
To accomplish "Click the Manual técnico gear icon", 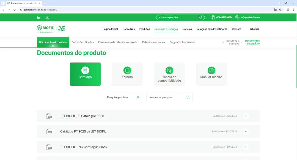I will pos(211,70).
